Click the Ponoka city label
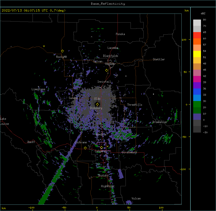Image resolution: width=216 pixels, height=211 pixels. [120, 34]
